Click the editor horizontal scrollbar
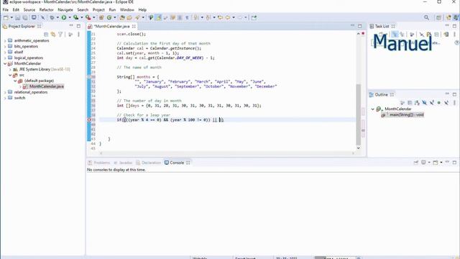Viewport: 460px width, 259px height. tap(226, 153)
